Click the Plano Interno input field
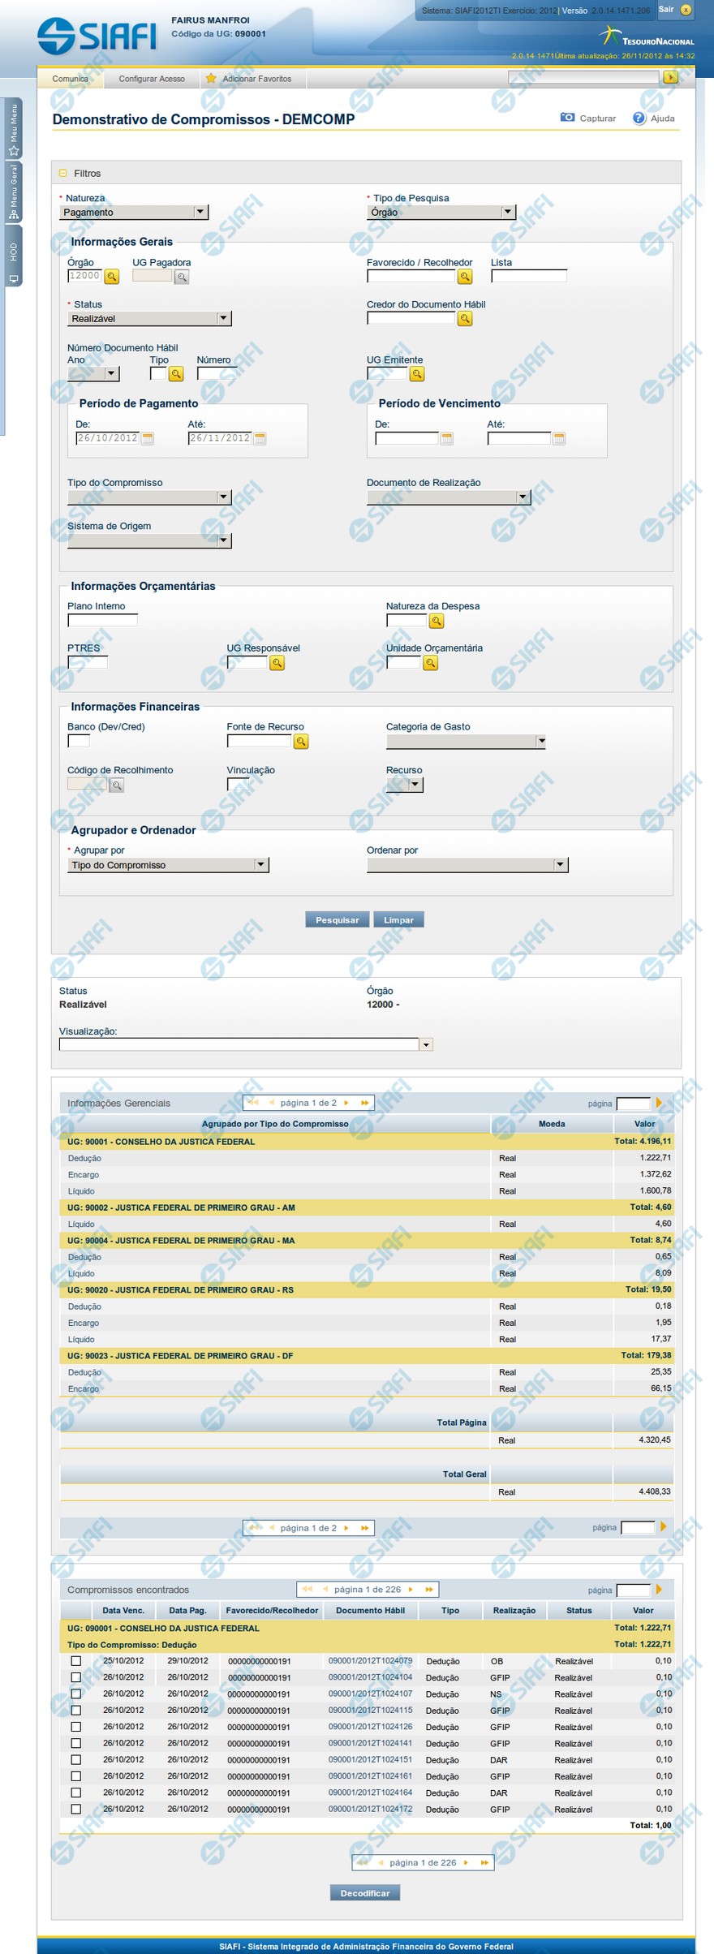This screenshot has width=714, height=1954. click(x=102, y=621)
